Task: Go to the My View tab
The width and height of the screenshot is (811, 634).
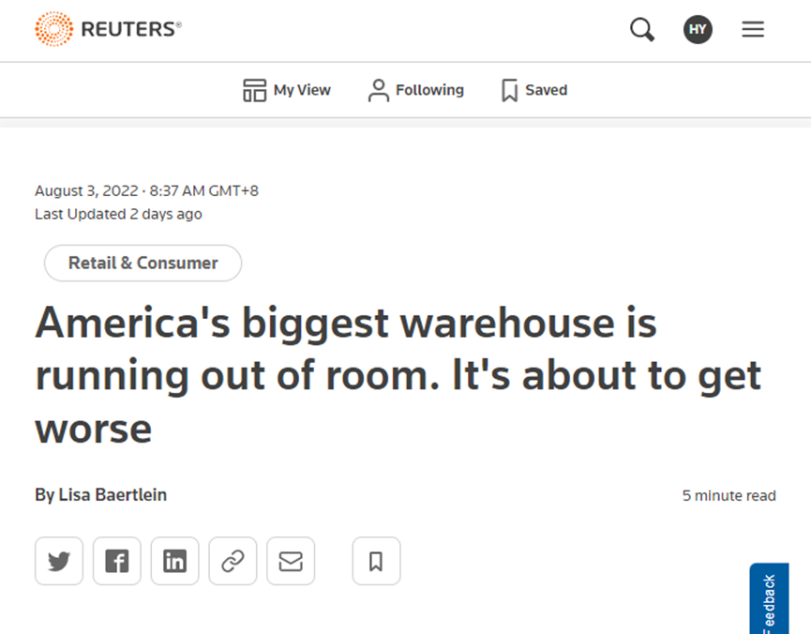Action: click(287, 90)
